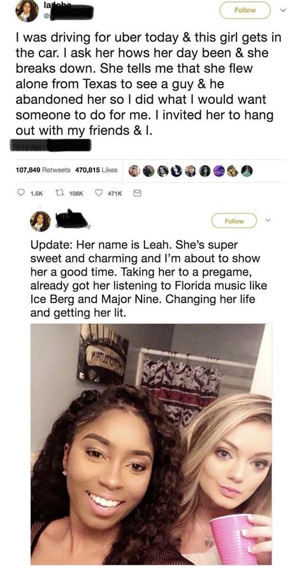
Task: Open the 107,849 Retweets list
Action: point(44,170)
